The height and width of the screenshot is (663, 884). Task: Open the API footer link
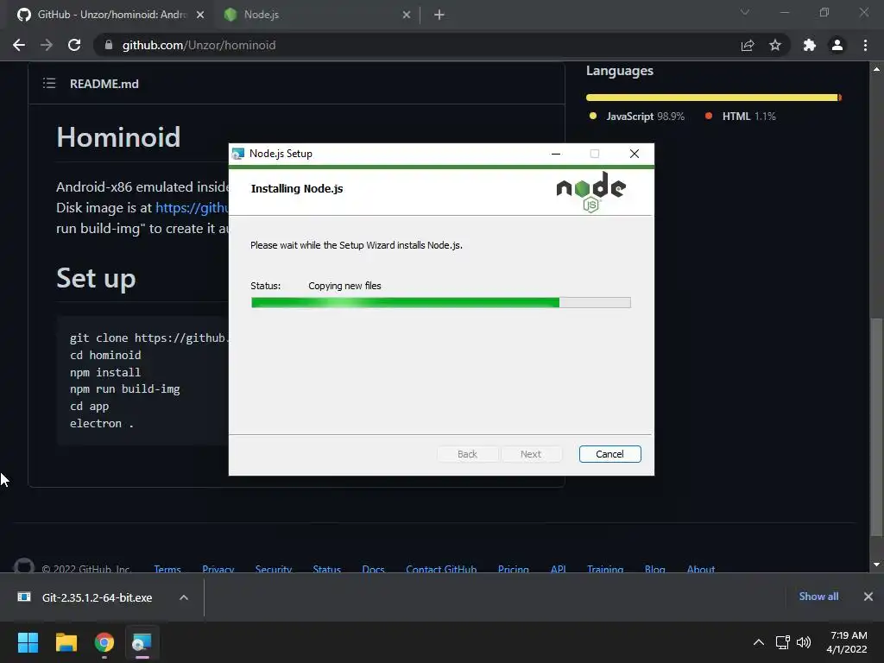[x=559, y=568]
